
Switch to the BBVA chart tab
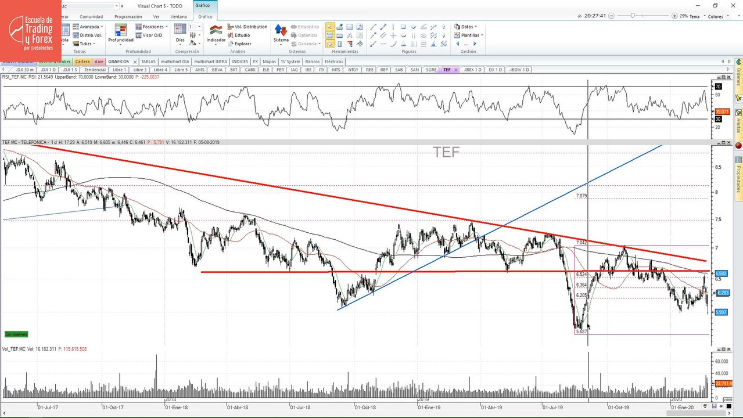pos(217,70)
